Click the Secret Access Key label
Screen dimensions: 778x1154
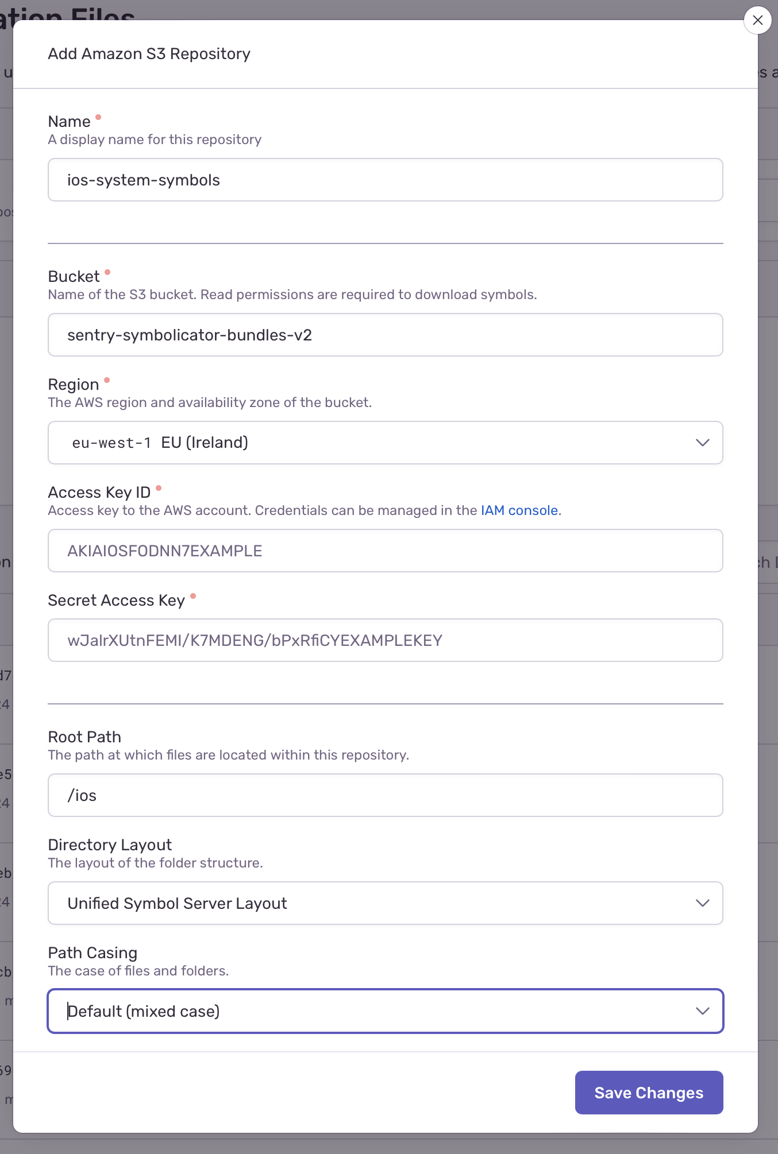tap(116, 601)
